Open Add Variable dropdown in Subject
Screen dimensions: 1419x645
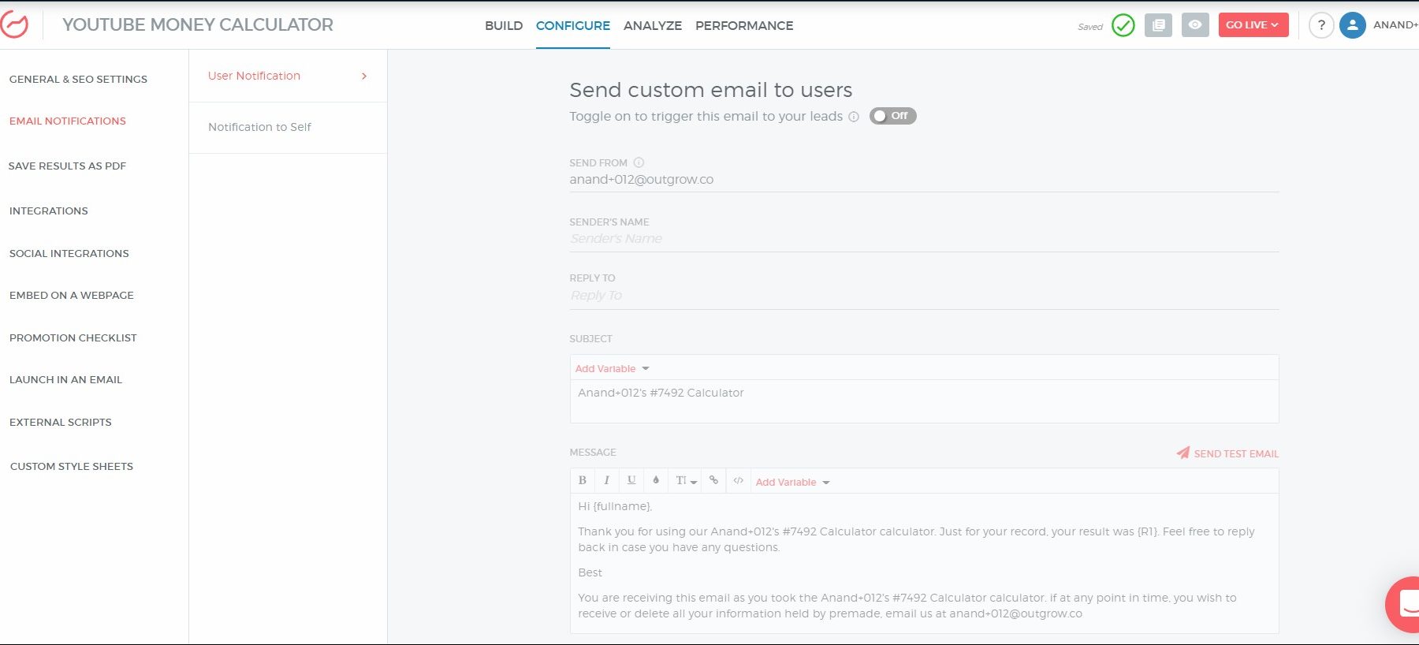[612, 369]
